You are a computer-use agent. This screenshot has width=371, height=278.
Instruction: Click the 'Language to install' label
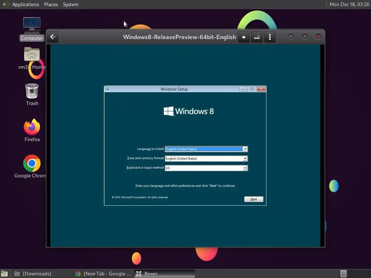pos(150,149)
